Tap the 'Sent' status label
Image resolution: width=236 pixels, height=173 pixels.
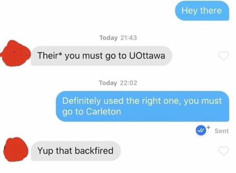click(221, 131)
